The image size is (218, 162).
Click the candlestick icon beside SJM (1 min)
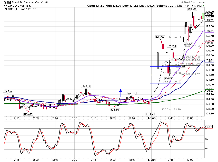(6, 9)
